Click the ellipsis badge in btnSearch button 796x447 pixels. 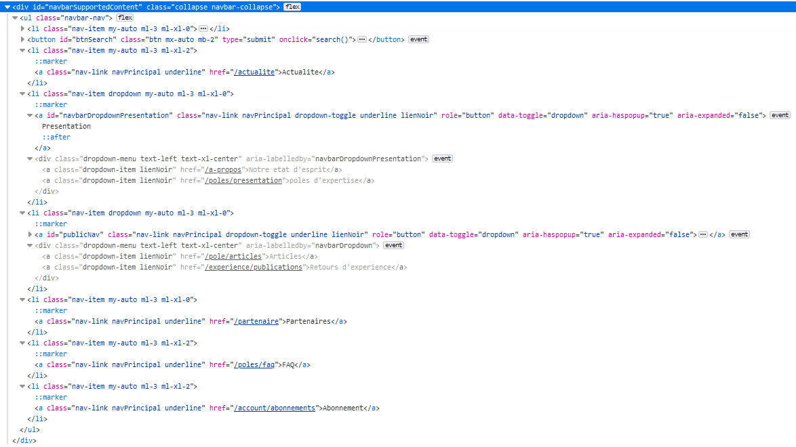click(361, 39)
